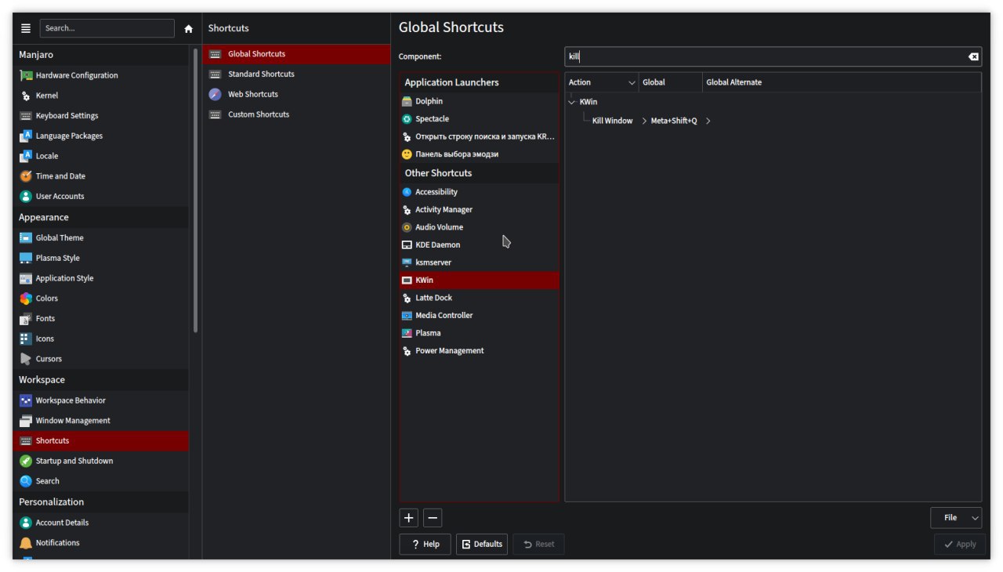Click the Global Alternate column header
The image size is (1003, 572).
[x=842, y=82]
